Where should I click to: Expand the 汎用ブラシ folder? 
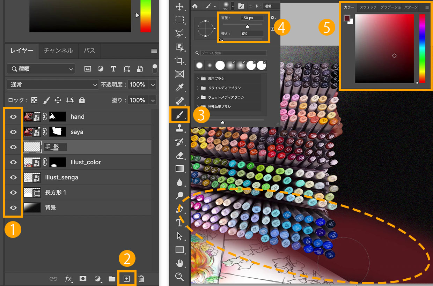198,79
